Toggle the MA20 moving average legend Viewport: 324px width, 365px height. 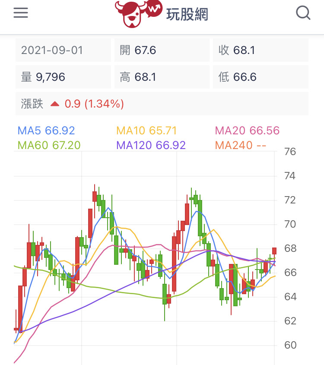tap(247, 130)
